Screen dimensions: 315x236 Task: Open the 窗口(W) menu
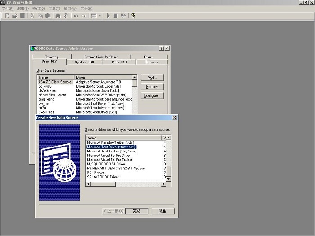(x=70, y=9)
